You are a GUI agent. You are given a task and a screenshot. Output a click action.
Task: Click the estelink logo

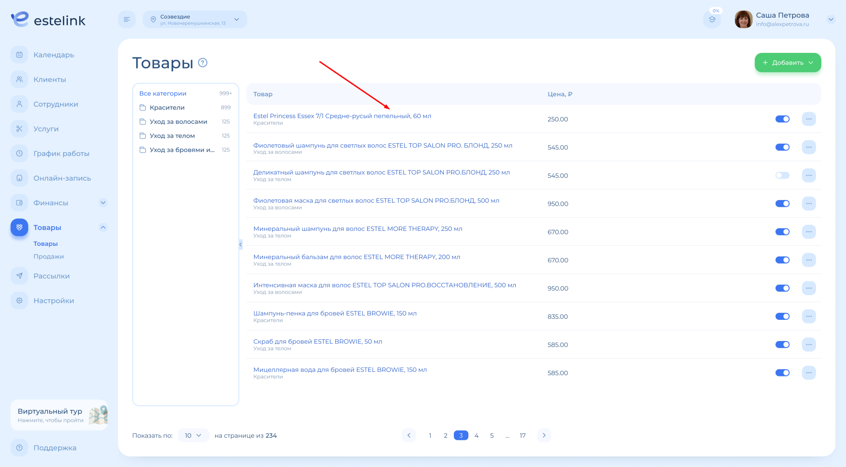coord(48,19)
